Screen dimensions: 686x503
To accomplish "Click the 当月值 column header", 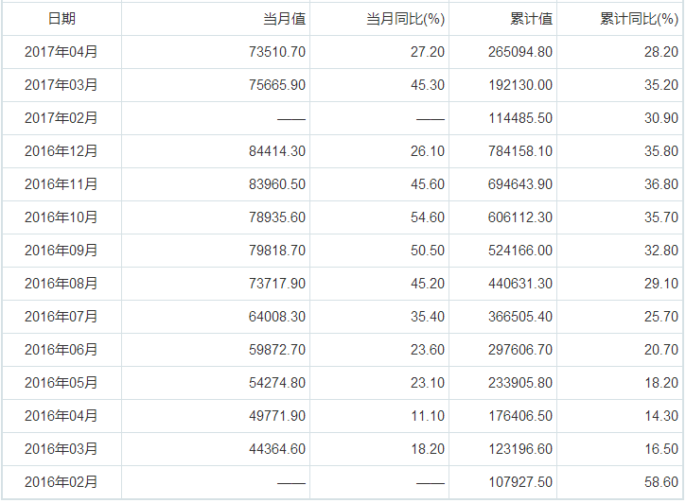I will coord(284,19).
